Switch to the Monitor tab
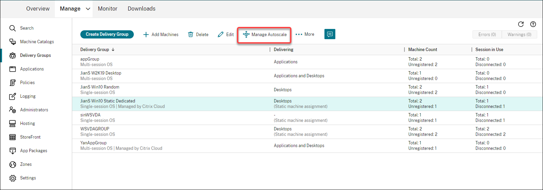Screen dimensions: 543x190 point(108,9)
